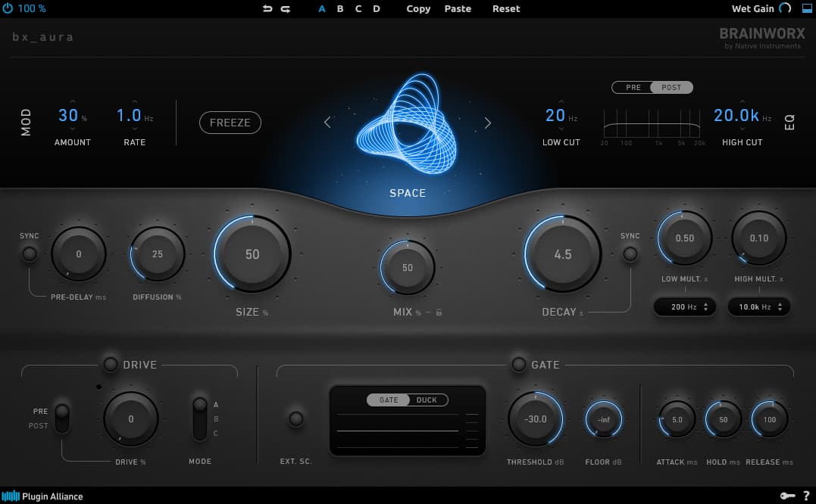Click Paste in the top toolbar
Screen dimensions: 816x504
(x=458, y=9)
